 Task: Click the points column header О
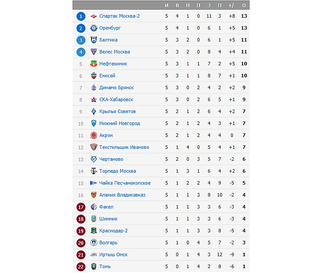tap(244, 5)
